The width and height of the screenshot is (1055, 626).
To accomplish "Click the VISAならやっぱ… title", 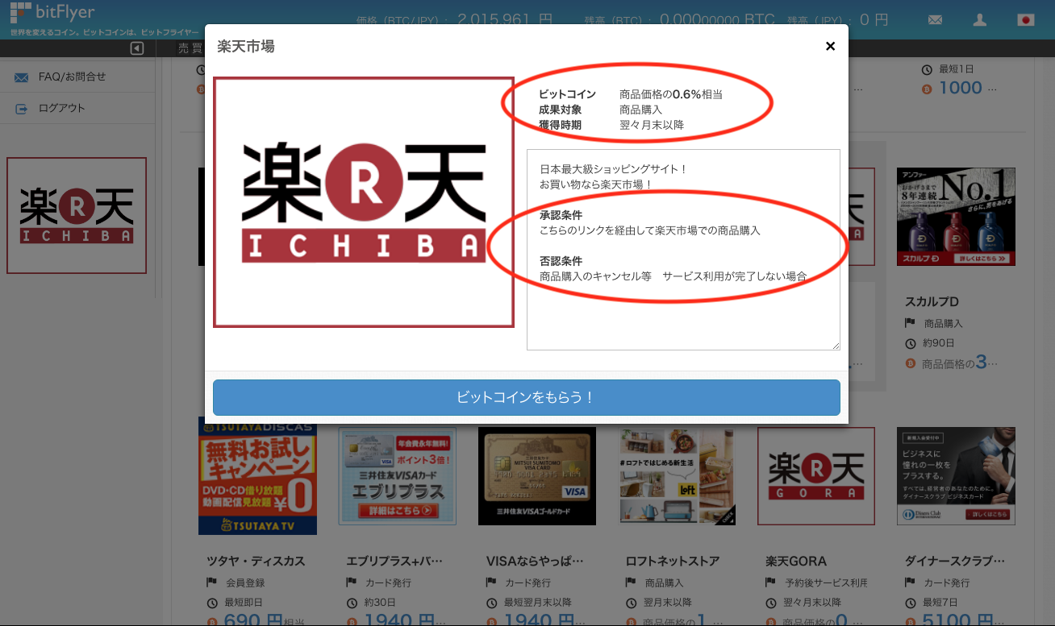I will pyautogui.click(x=535, y=561).
